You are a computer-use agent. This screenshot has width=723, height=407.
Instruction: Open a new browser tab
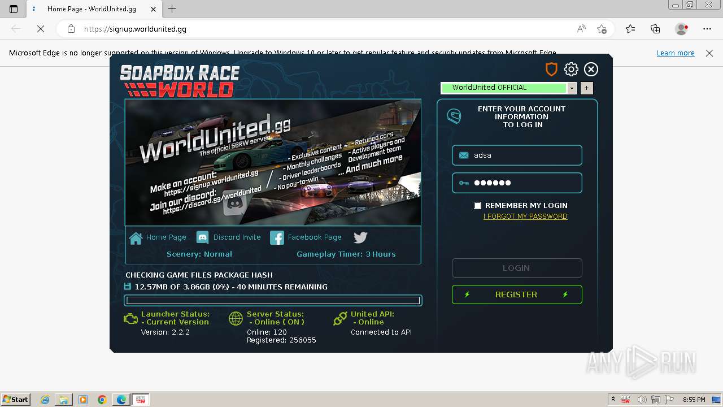(x=172, y=9)
